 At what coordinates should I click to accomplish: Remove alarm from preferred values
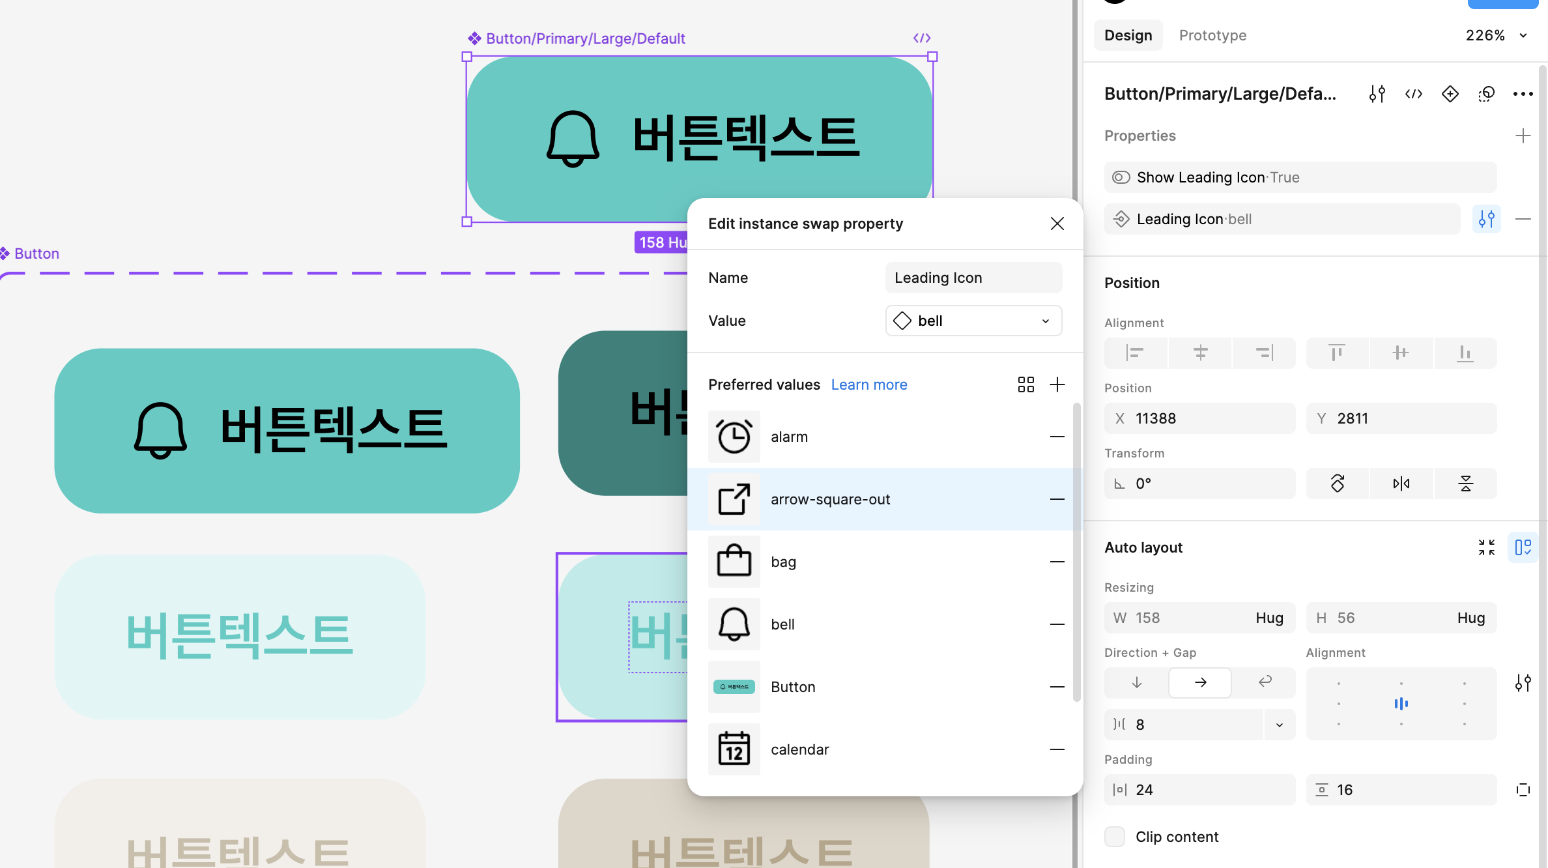point(1057,437)
